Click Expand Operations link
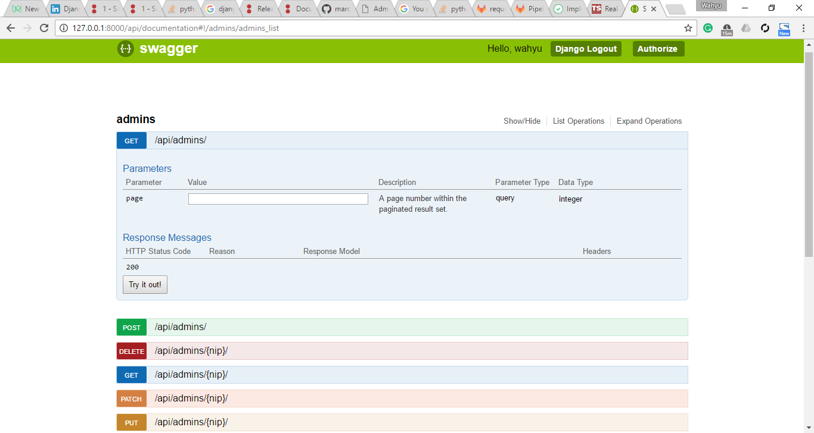The height and width of the screenshot is (433, 814). [649, 121]
